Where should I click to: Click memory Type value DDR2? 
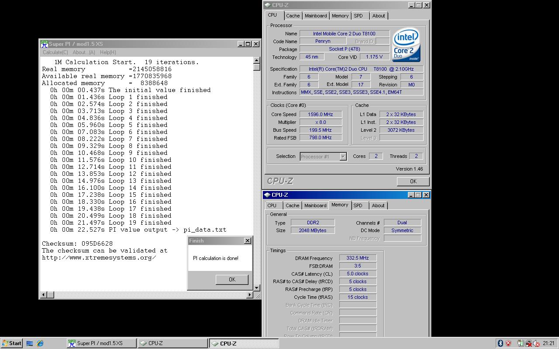(313, 222)
